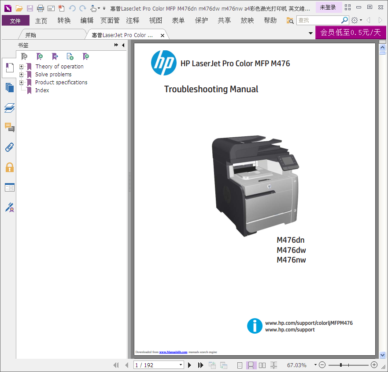Click the 会员低至0.5元/天 promotion banner
This screenshot has width=388, height=372.
351,32
